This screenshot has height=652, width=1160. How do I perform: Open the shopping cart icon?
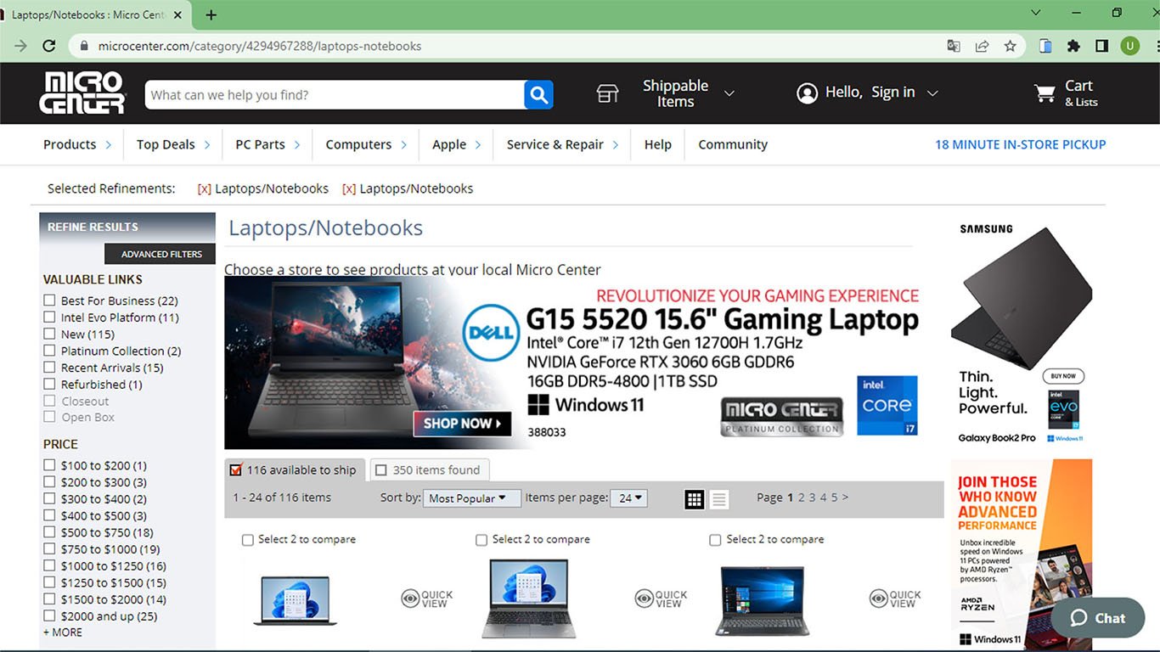pyautogui.click(x=1045, y=93)
